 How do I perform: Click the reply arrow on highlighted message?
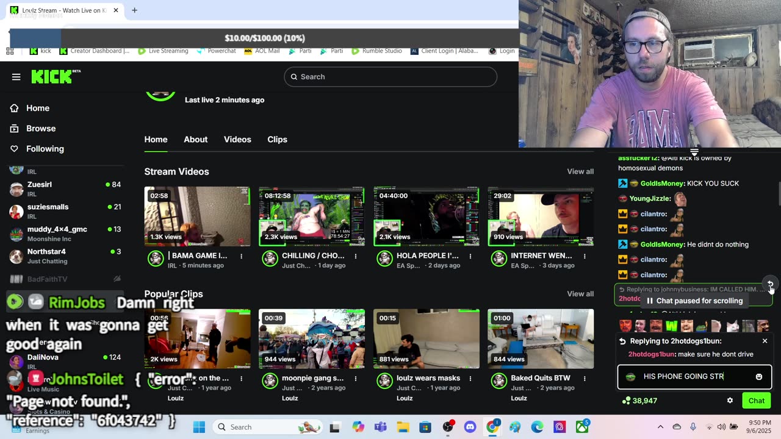click(x=770, y=284)
